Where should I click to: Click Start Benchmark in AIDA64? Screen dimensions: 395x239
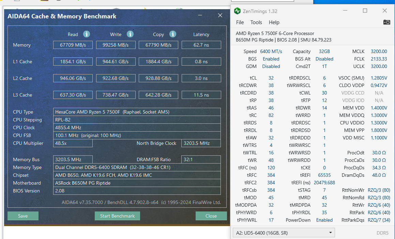pyautogui.click(x=117, y=216)
